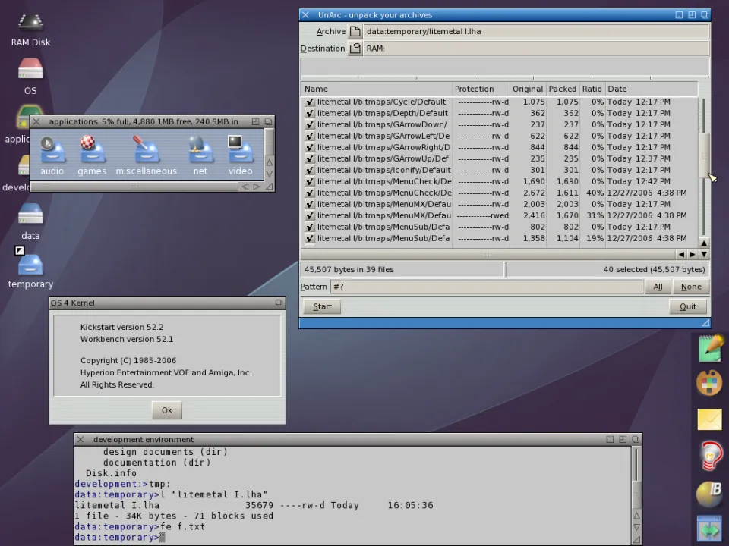Open the miscellaneous drawer icon

point(146,151)
